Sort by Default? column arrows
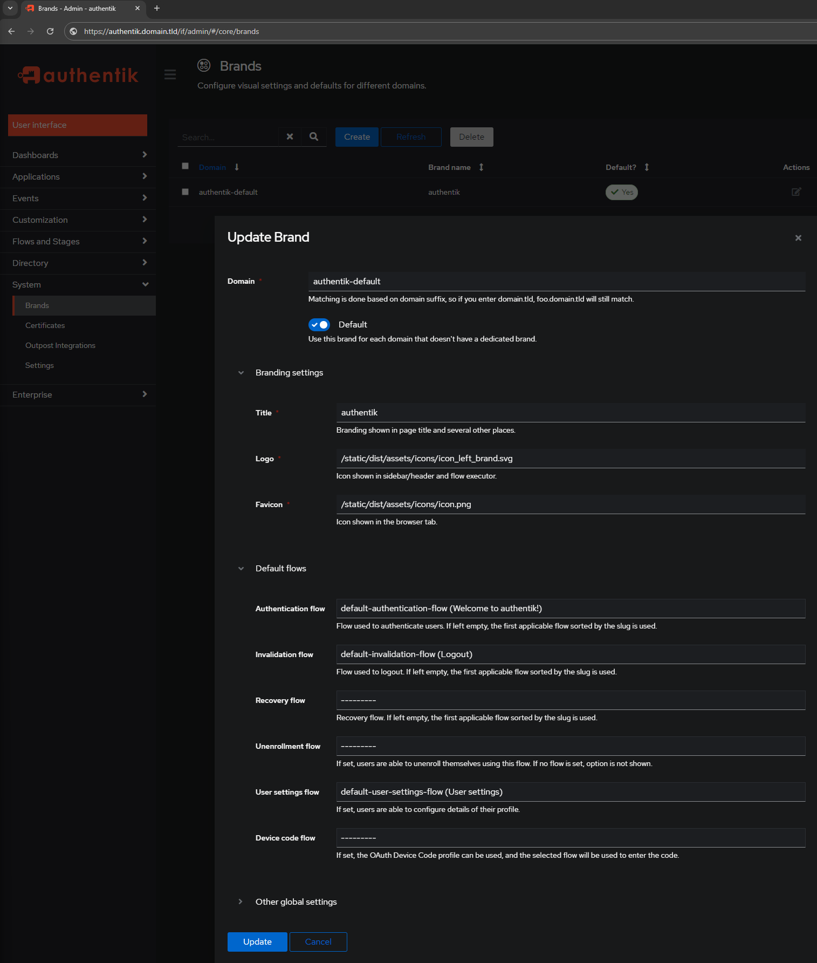This screenshot has height=963, width=817. coord(647,167)
